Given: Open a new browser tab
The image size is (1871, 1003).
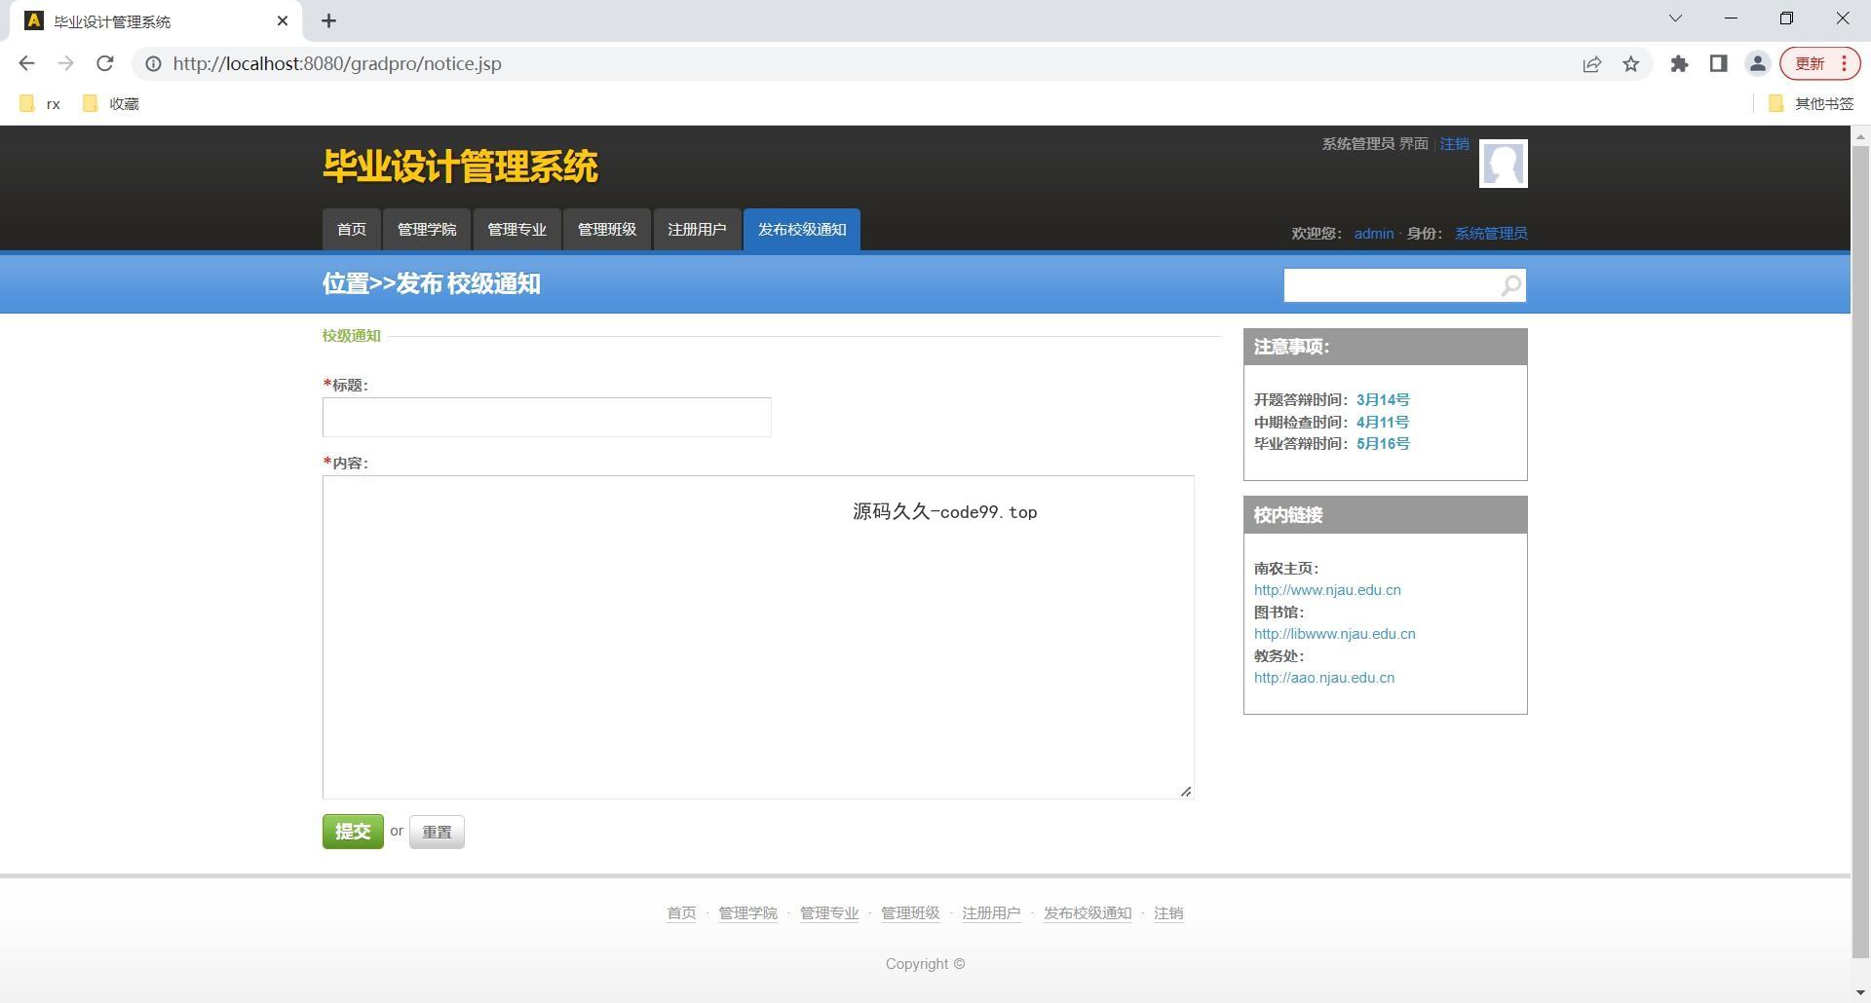Looking at the screenshot, I should coord(328,20).
